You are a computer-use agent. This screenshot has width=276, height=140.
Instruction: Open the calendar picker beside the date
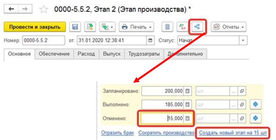pyautogui.click(x=150, y=41)
